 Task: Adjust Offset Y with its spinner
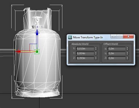click(127, 53)
